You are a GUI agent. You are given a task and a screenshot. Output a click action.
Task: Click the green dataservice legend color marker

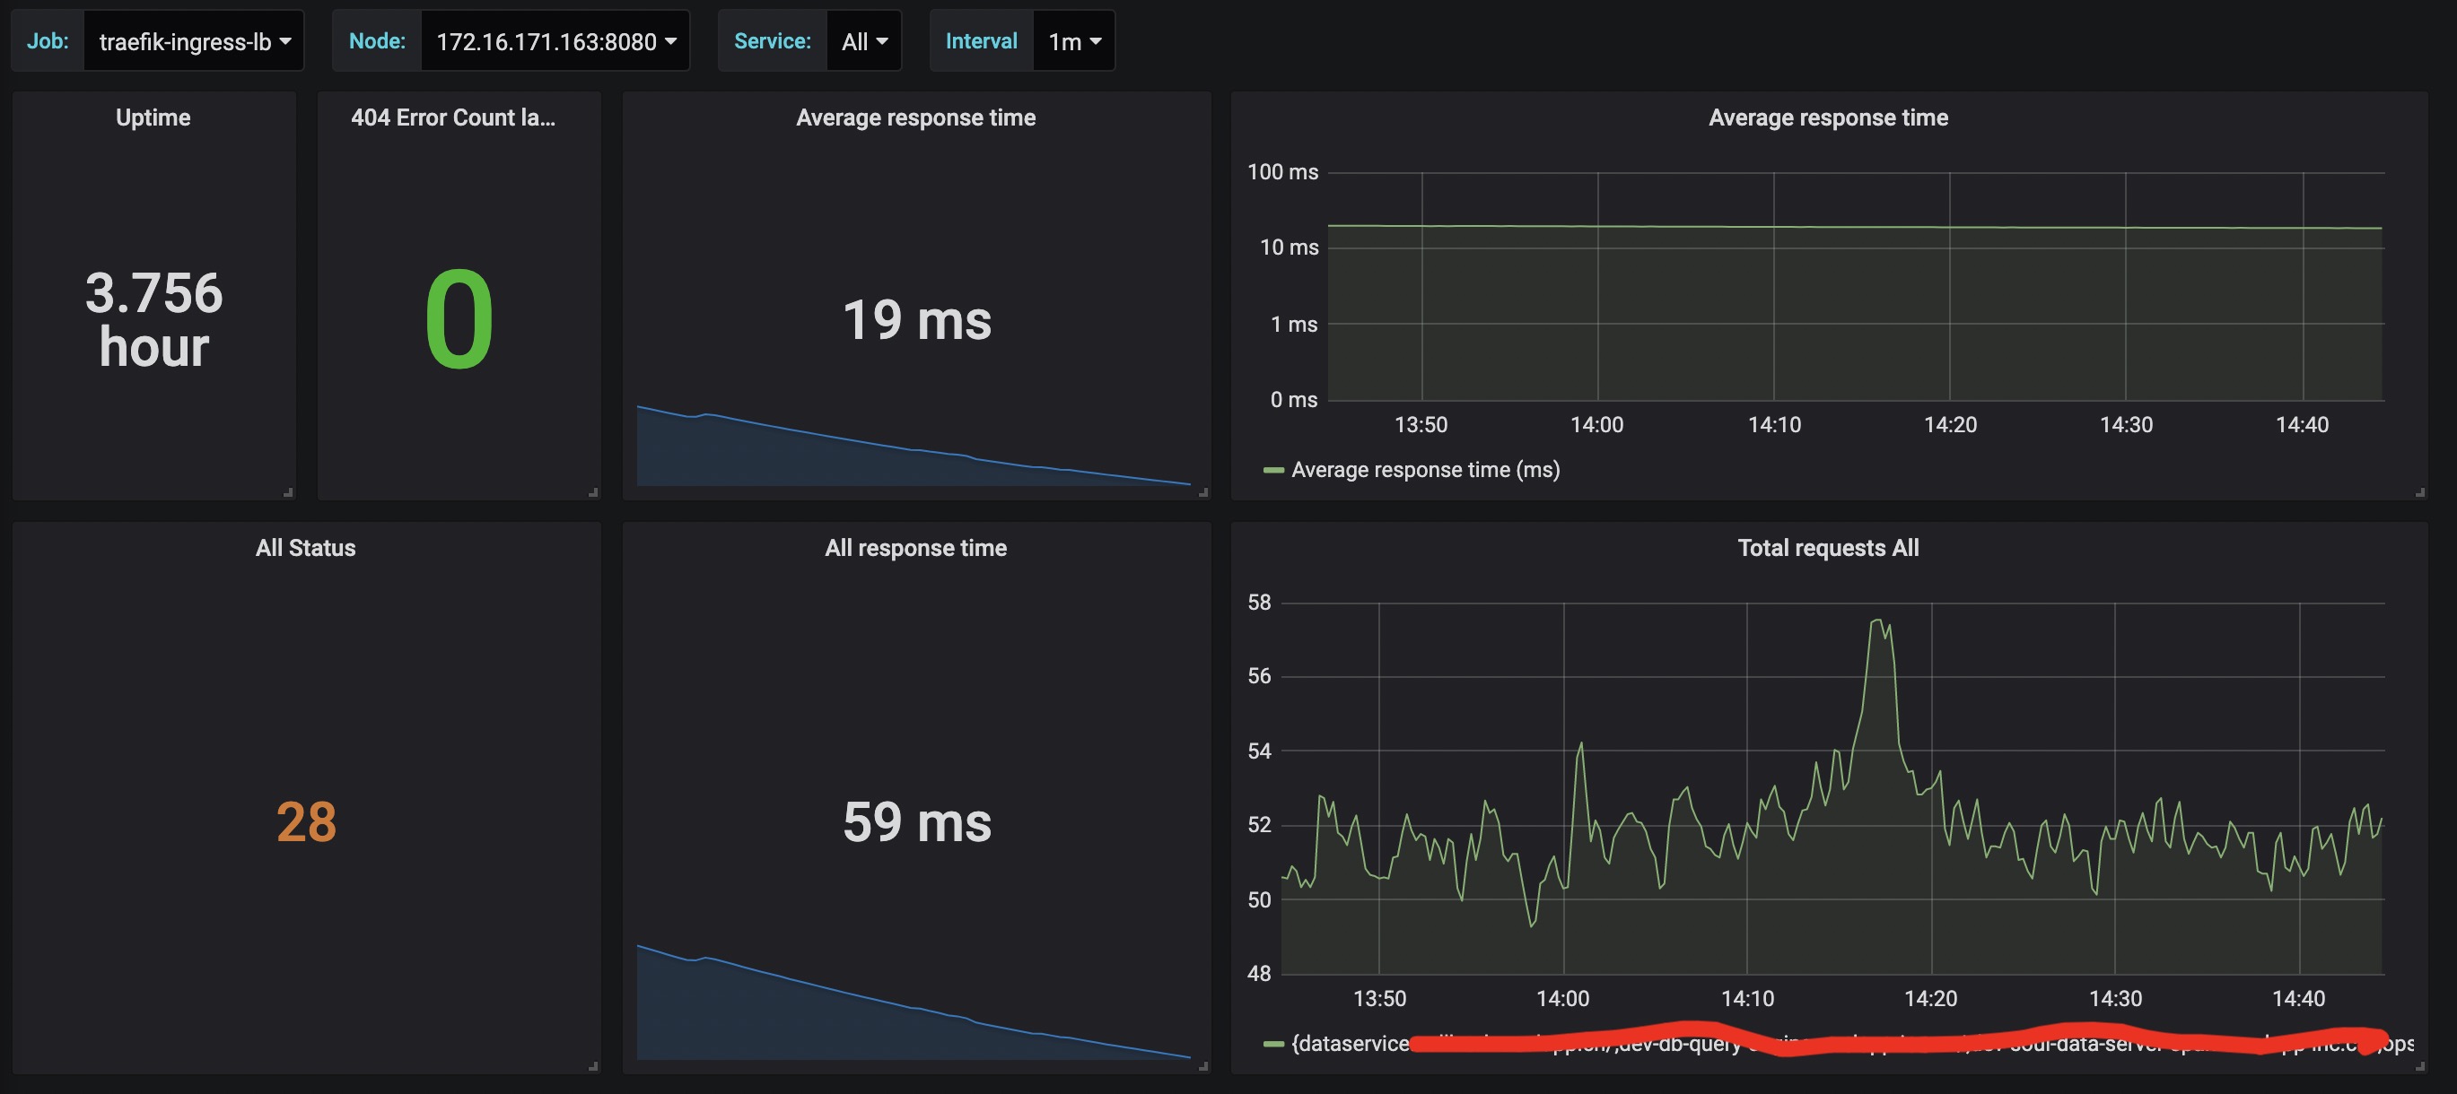pos(1272,1045)
